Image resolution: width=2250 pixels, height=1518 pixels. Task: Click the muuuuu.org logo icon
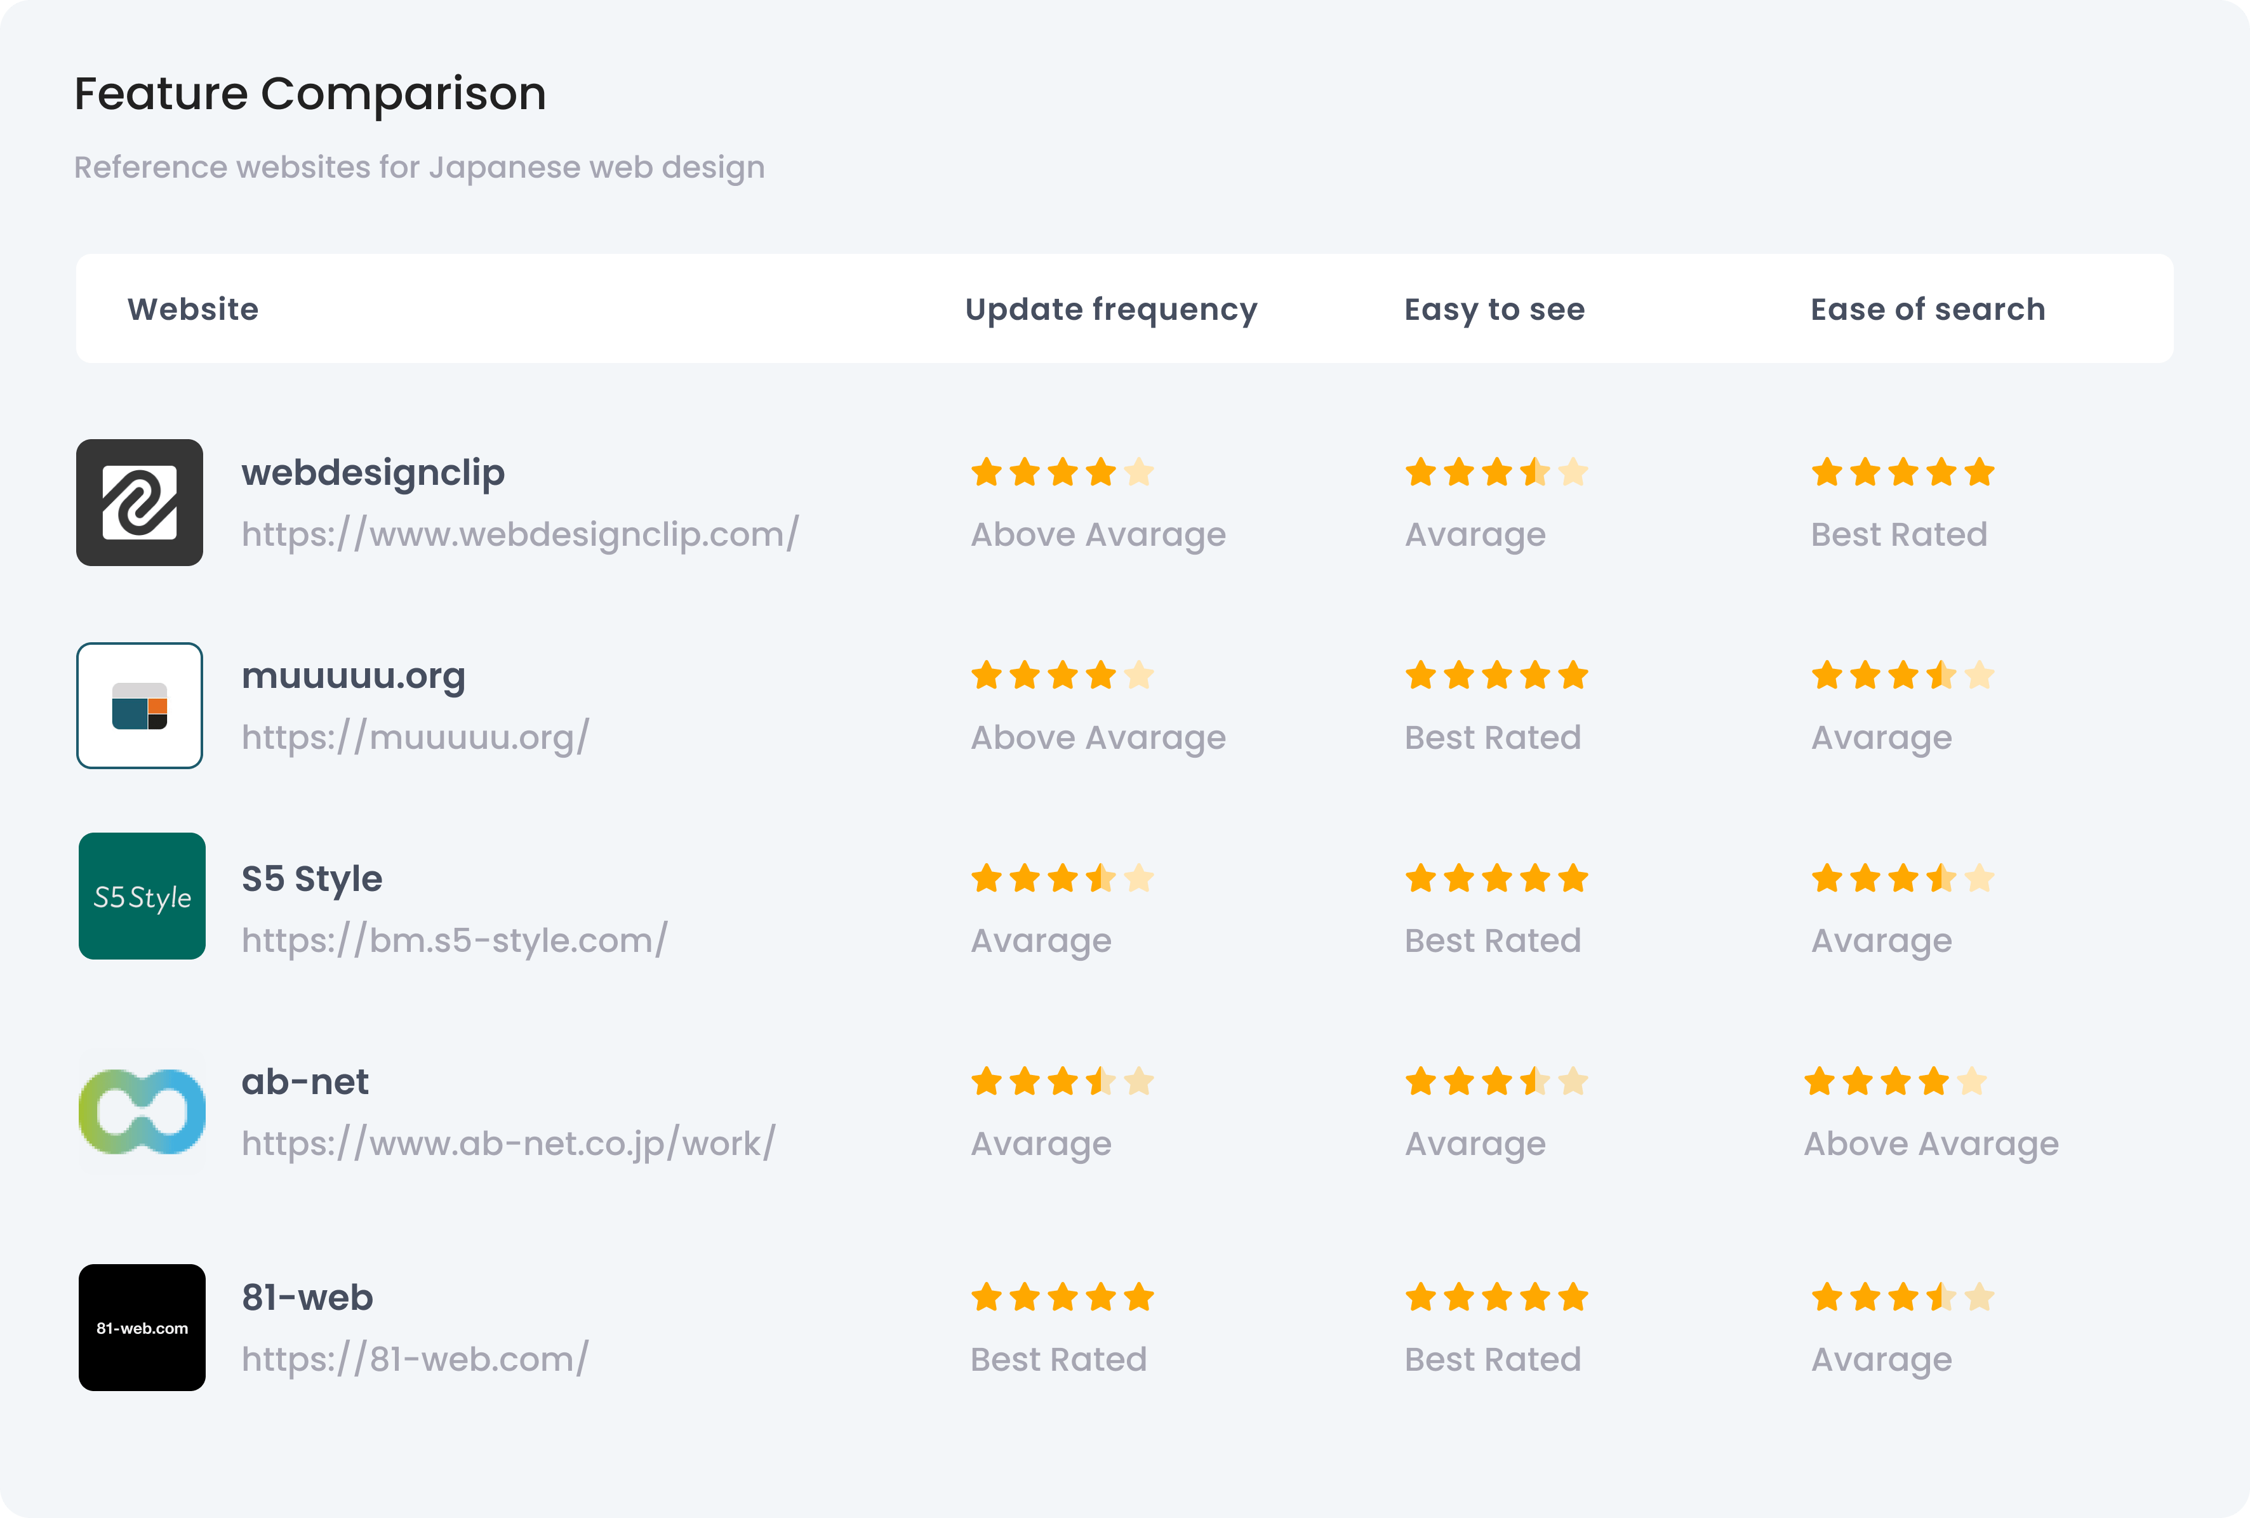(140, 705)
